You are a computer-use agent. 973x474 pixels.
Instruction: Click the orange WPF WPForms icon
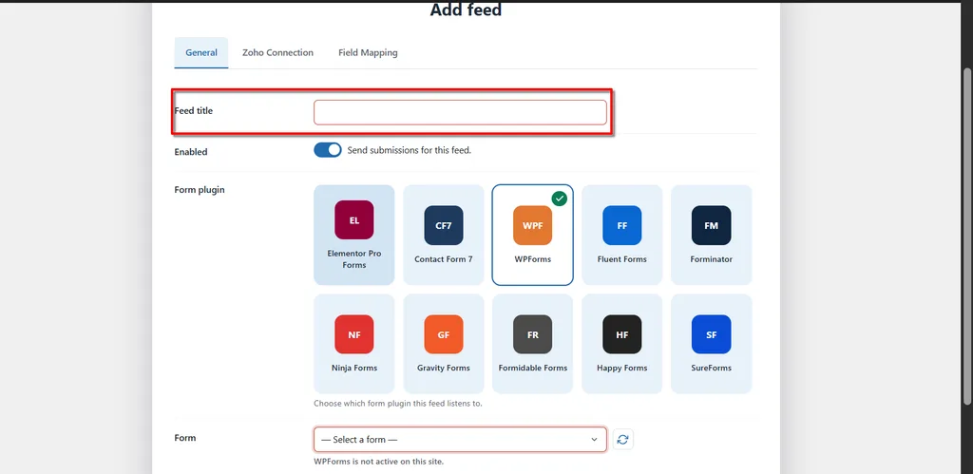(x=532, y=225)
